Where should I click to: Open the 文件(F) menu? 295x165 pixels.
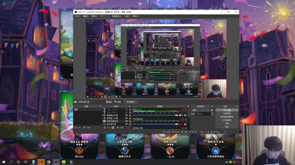[x=77, y=16]
